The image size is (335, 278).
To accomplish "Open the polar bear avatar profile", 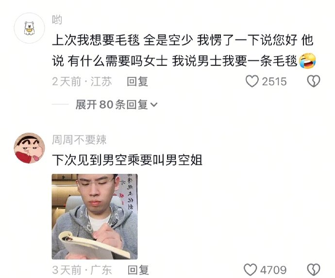I will (x=29, y=28).
